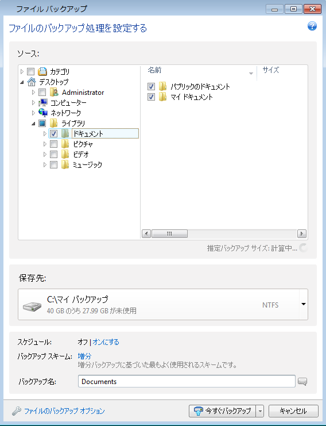
Task: Uncheck the パブリックのドキュメント checkbox
Action: pyautogui.click(x=151, y=87)
